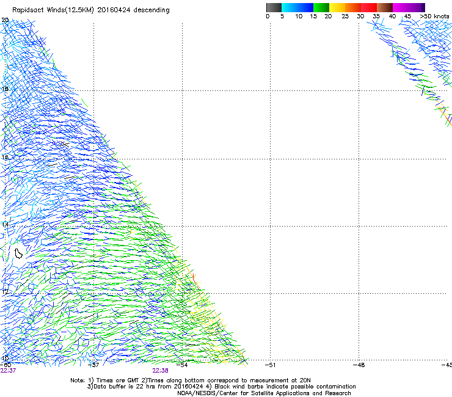Click the -57 longitude label
Screen dimensions: 452x397
tap(93, 365)
